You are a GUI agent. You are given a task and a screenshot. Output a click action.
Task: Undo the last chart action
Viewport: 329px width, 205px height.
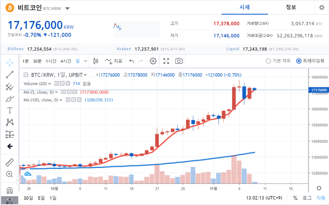pos(132,61)
